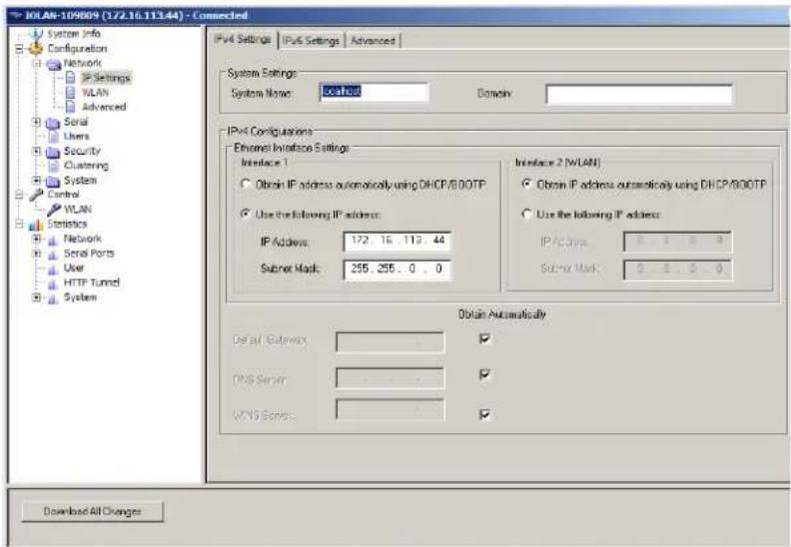
Task: Toggle DNS Server obtain automatically checkbox
Action: [484, 374]
